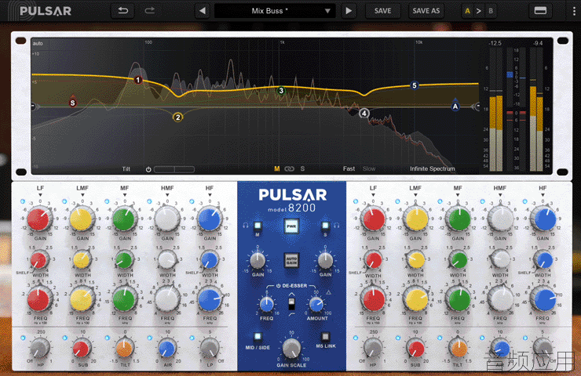Open the HF type arrow in right EQ section

[x=543, y=195]
